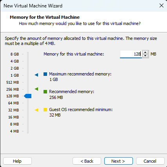Screen dimensions: 167x167
Task: Open Help for the wizard
Action: 17,161
